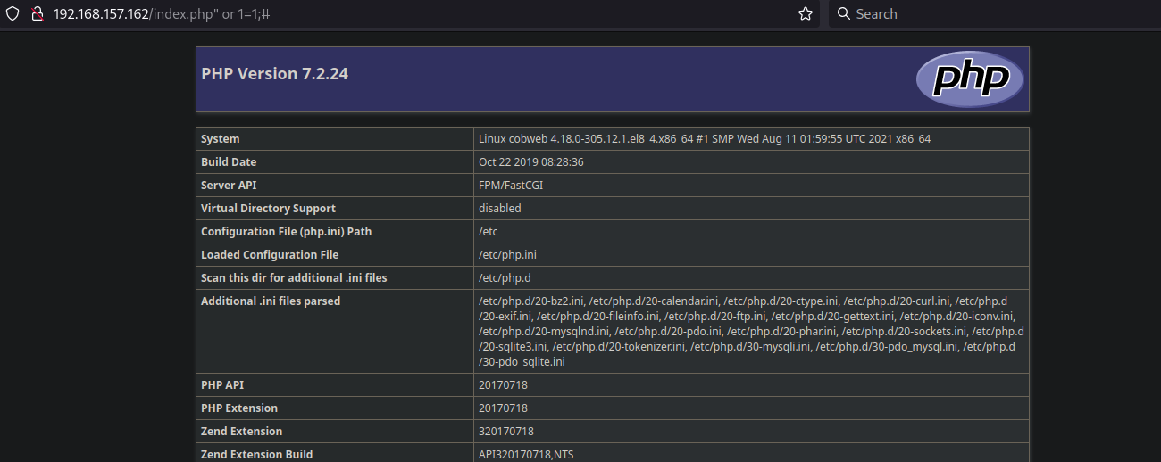
Task: Click the /etc/php.ini loaded configuration value
Action: coord(507,255)
